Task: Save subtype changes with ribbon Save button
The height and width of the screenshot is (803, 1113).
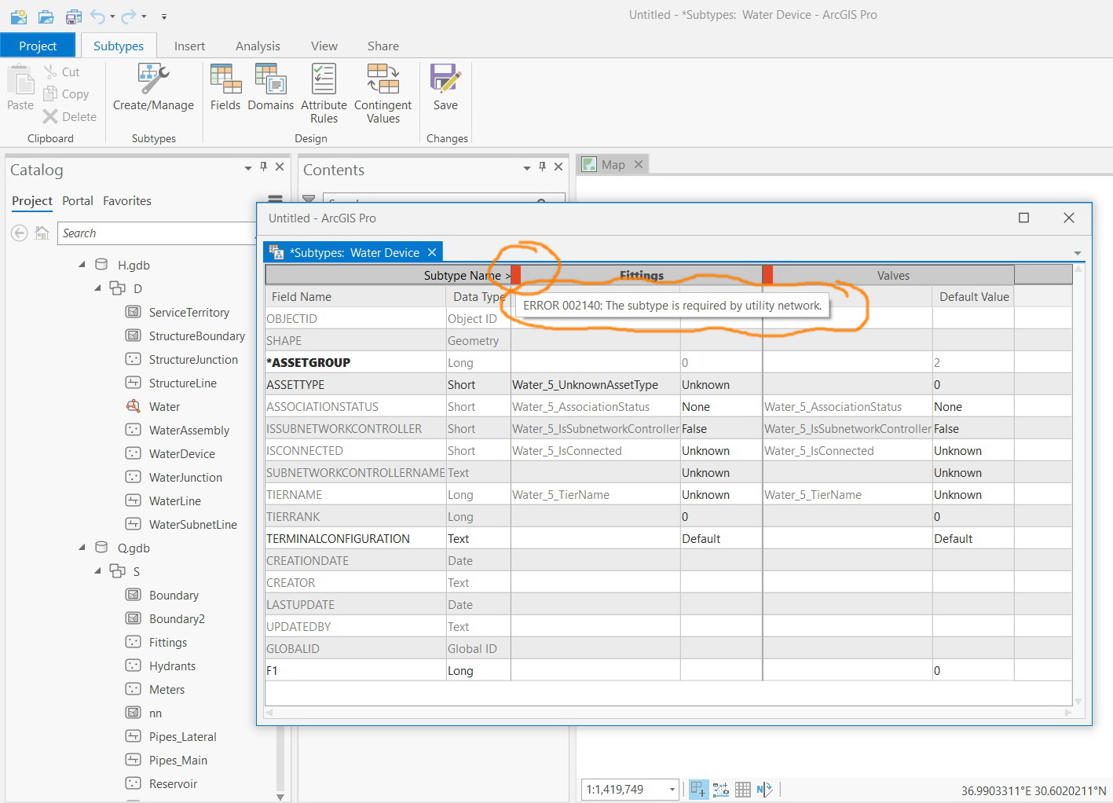Action: pyautogui.click(x=445, y=88)
